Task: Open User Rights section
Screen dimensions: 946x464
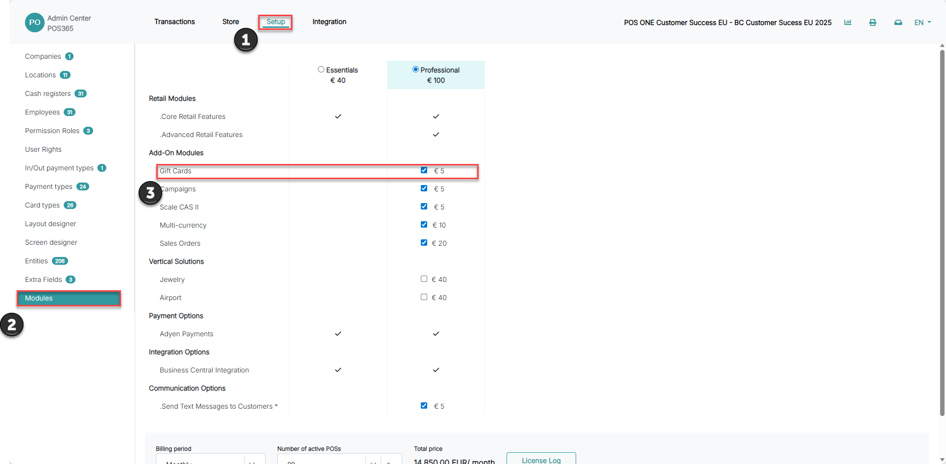Action: 43,149
